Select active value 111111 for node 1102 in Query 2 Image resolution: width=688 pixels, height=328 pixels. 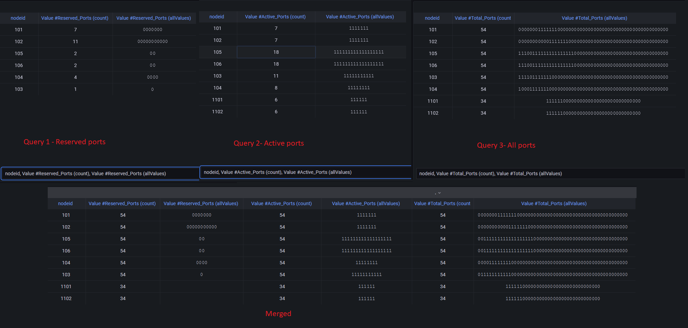[359, 112]
